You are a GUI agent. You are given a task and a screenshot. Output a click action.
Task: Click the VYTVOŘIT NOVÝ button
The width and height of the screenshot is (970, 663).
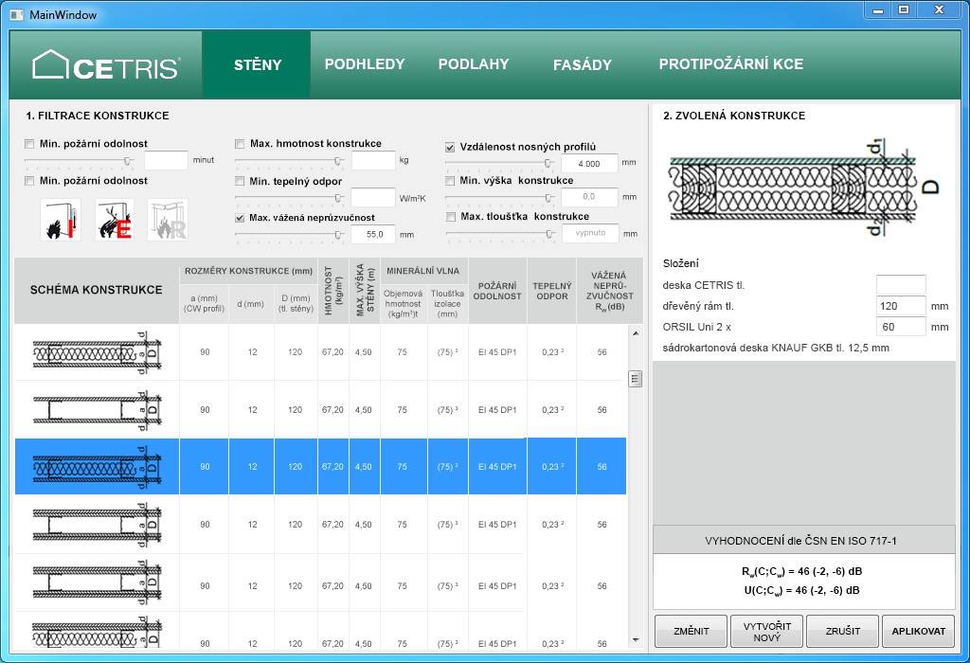coord(766,631)
